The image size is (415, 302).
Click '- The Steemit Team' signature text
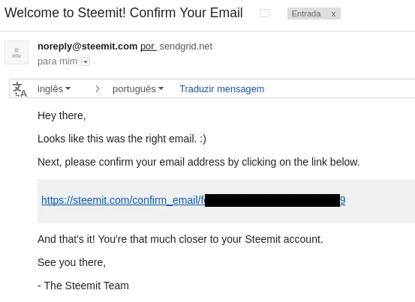[83, 286]
